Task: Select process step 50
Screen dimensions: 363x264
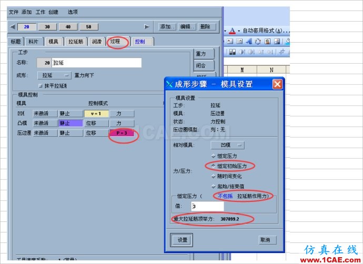Action: 89,27
